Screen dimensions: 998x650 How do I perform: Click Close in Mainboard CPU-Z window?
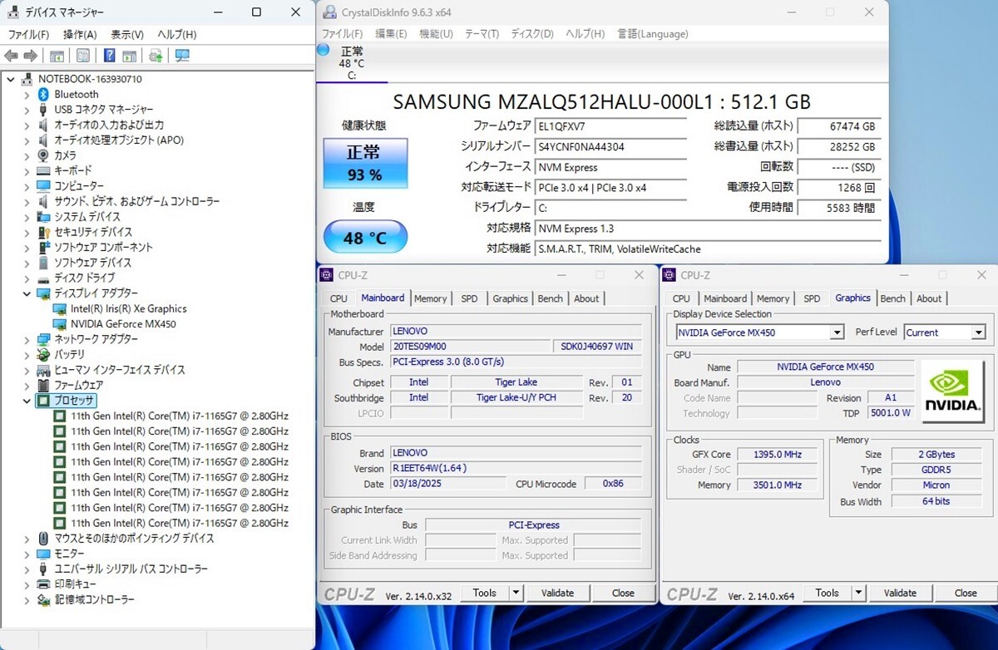pos(623,593)
